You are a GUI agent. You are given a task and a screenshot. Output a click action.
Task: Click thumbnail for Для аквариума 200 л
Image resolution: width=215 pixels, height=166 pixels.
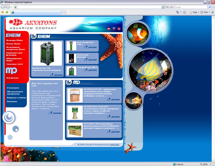click(x=71, y=46)
